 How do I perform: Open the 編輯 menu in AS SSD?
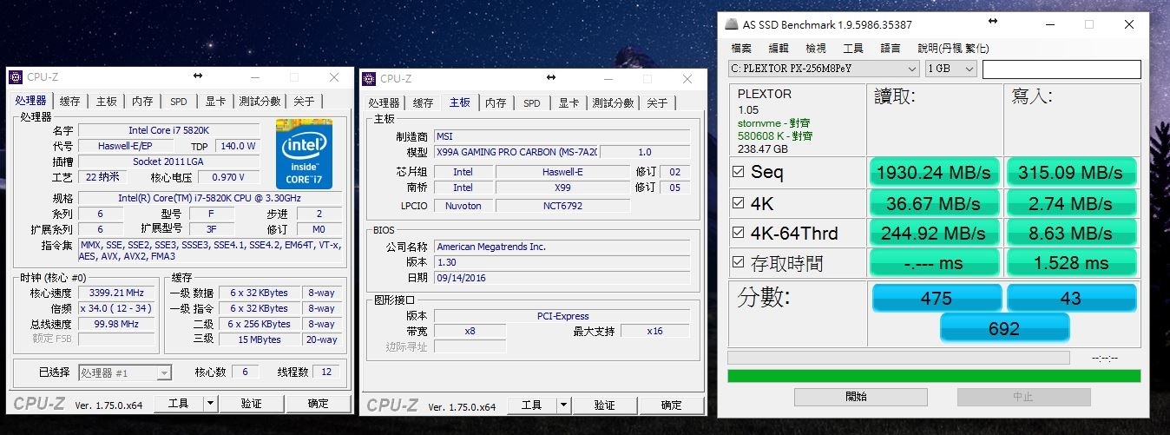click(779, 48)
